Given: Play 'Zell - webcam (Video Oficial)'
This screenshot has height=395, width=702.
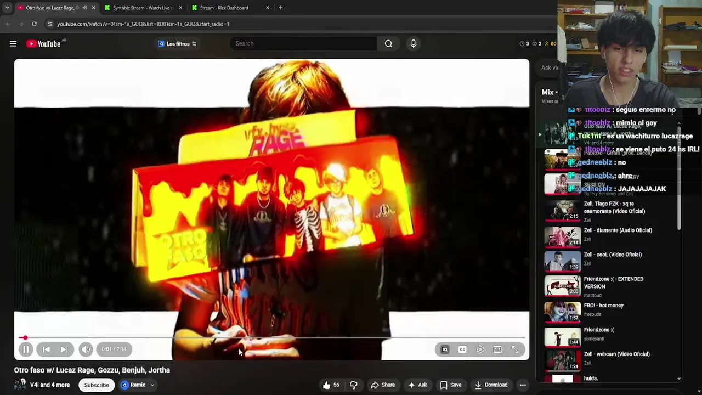Looking at the screenshot, I should pos(616,354).
